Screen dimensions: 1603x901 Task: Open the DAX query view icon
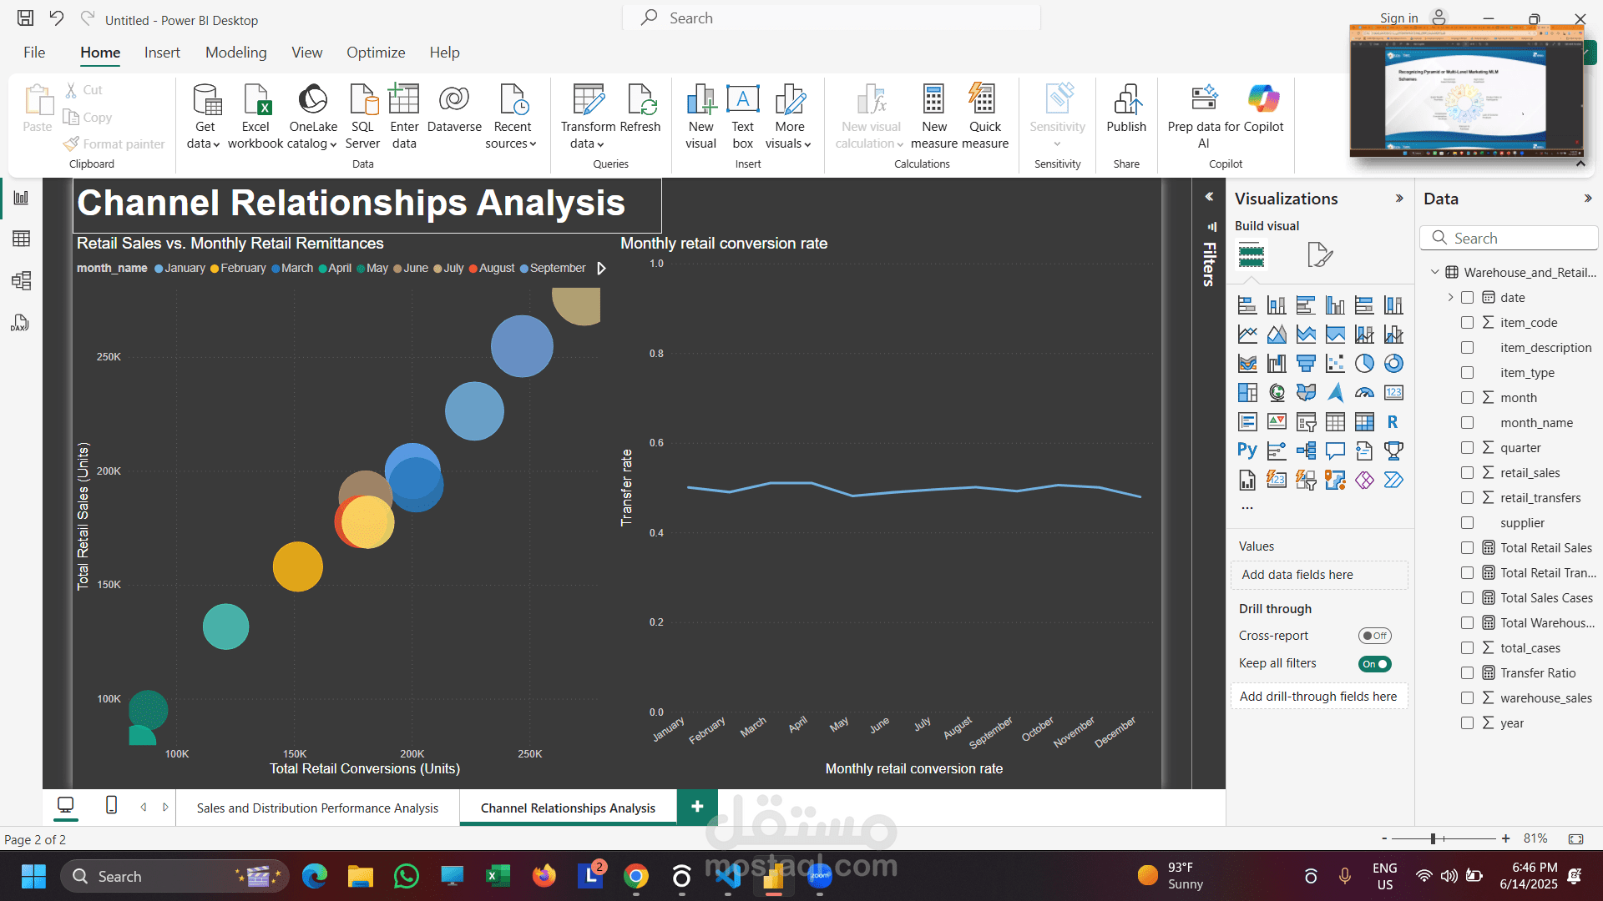(x=20, y=323)
